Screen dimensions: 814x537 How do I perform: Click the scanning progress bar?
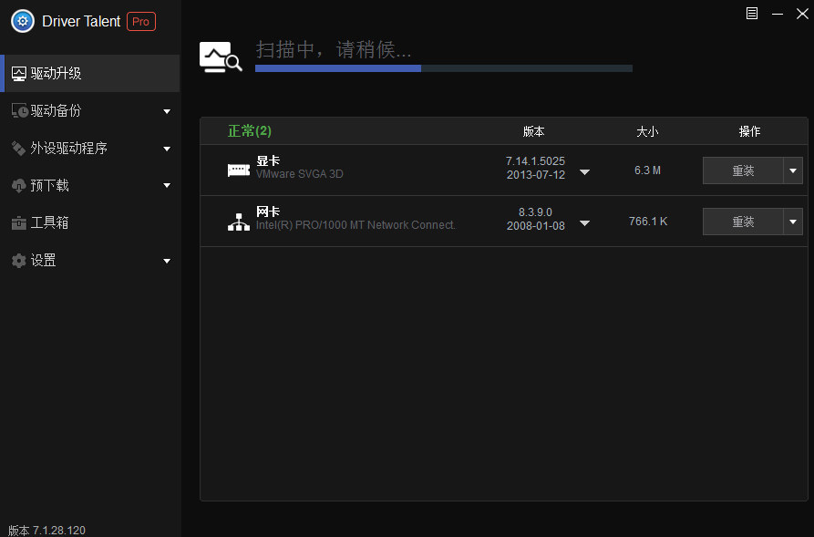(x=444, y=68)
